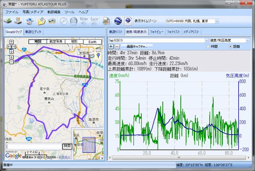The image size is (255, 171).
Task: Switch map to 地形 view
Action: [74, 41]
